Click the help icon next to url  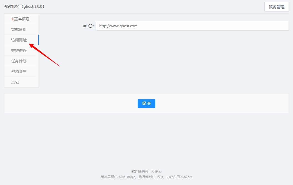point(90,26)
